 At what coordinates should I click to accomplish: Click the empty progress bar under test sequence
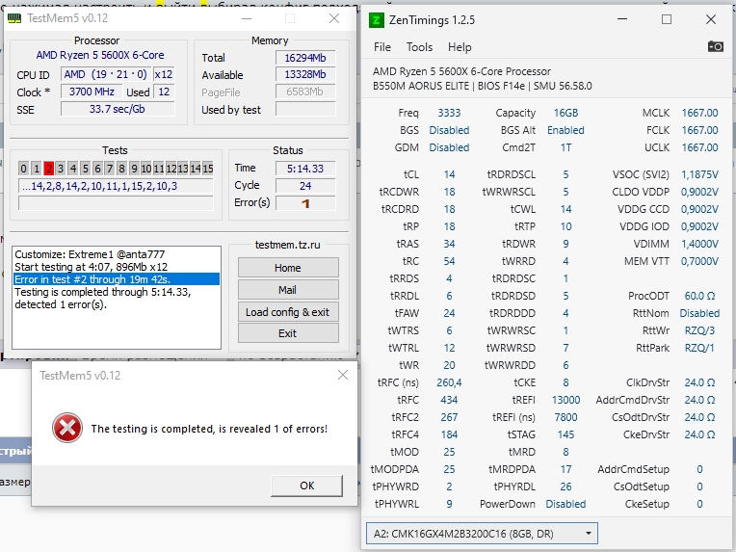pos(116,203)
